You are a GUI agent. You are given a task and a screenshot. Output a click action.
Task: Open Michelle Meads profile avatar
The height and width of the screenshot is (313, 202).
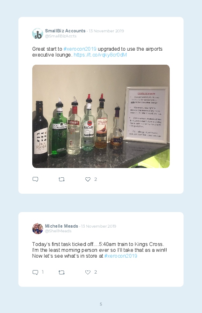click(x=38, y=228)
